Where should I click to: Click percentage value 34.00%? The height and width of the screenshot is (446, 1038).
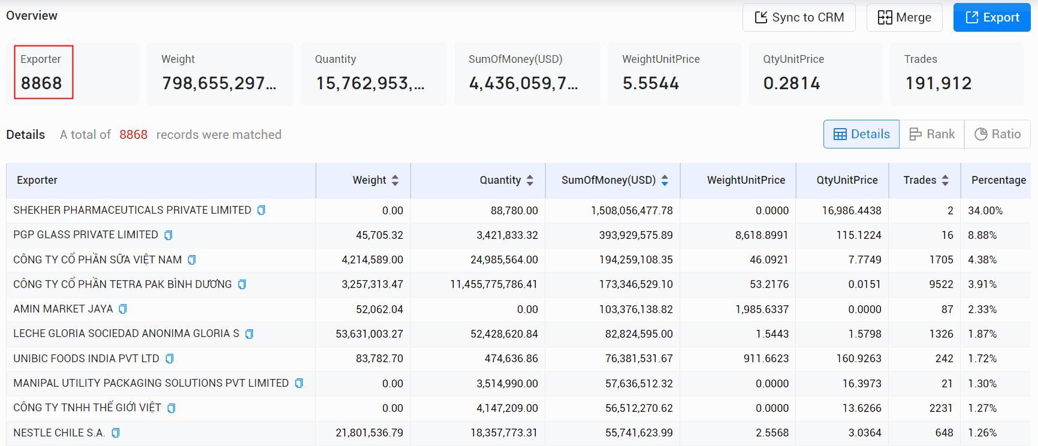click(985, 211)
